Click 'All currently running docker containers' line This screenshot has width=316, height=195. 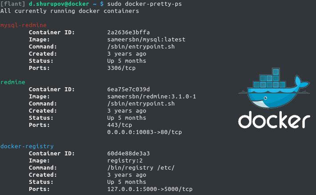click(x=70, y=11)
